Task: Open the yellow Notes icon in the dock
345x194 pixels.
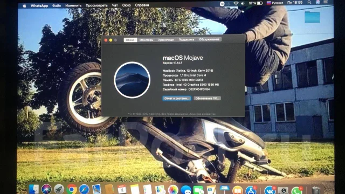Action: (x=135, y=189)
